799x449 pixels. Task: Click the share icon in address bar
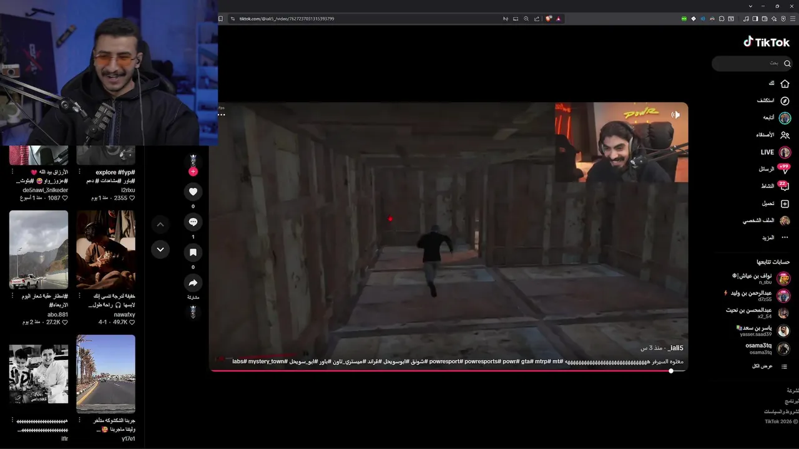pyautogui.click(x=536, y=19)
